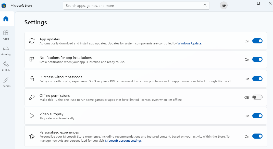273x149 pixels.
Task: Disable Video autoplay
Action: pyautogui.click(x=257, y=116)
